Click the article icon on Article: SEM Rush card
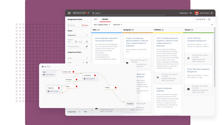Image resolution: width=223 pixels, height=125 pixels. (188, 58)
